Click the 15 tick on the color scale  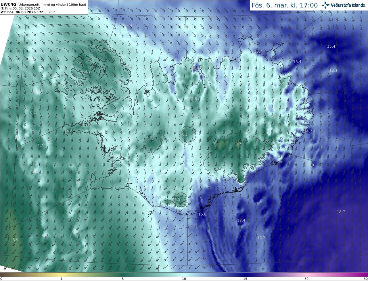click(245, 279)
